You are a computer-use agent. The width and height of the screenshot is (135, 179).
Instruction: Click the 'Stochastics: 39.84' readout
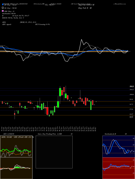coord(9,14)
